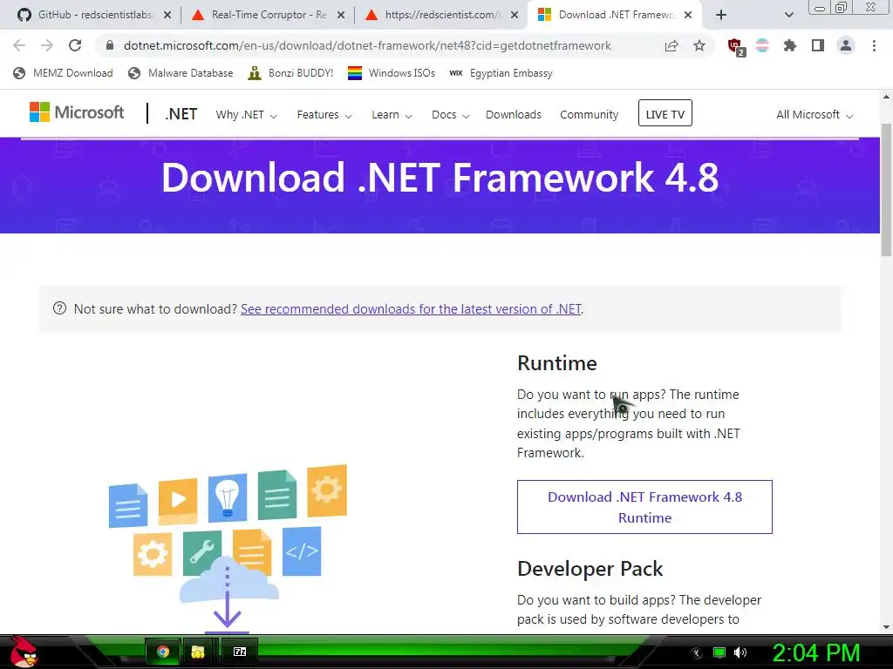This screenshot has width=893, height=669.
Task: Click the browser forward arrow
Action: [x=47, y=45]
